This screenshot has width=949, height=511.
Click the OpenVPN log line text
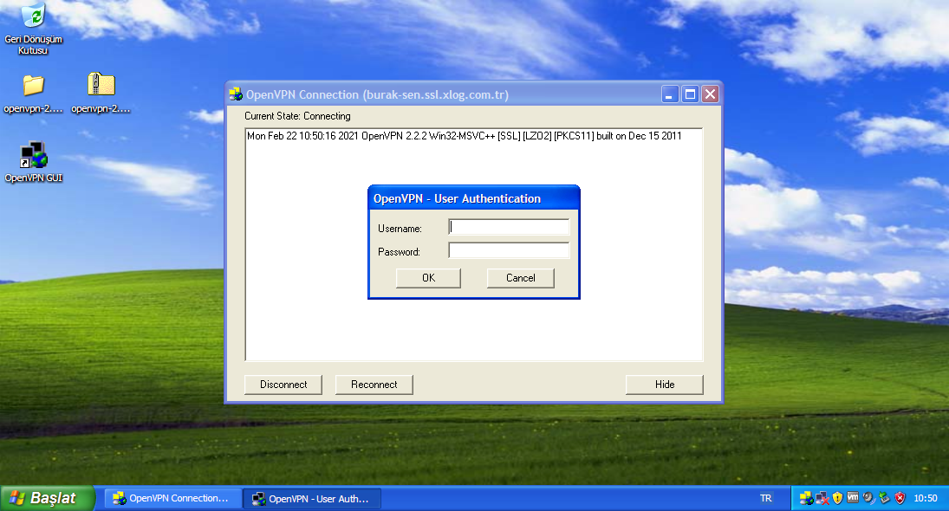tap(465, 136)
